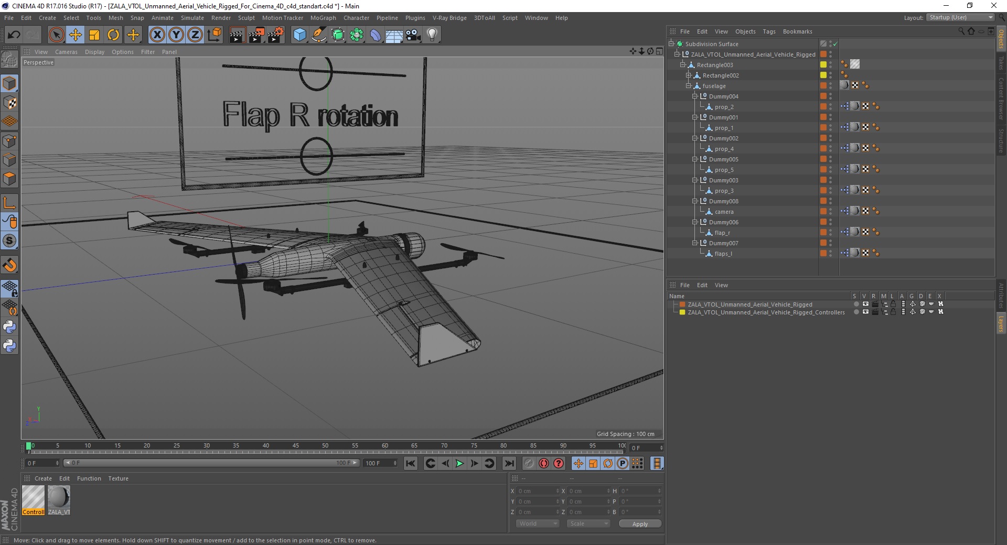Viewport: 1007px width, 545px height.
Task: Play the animation forward
Action: pos(459,463)
